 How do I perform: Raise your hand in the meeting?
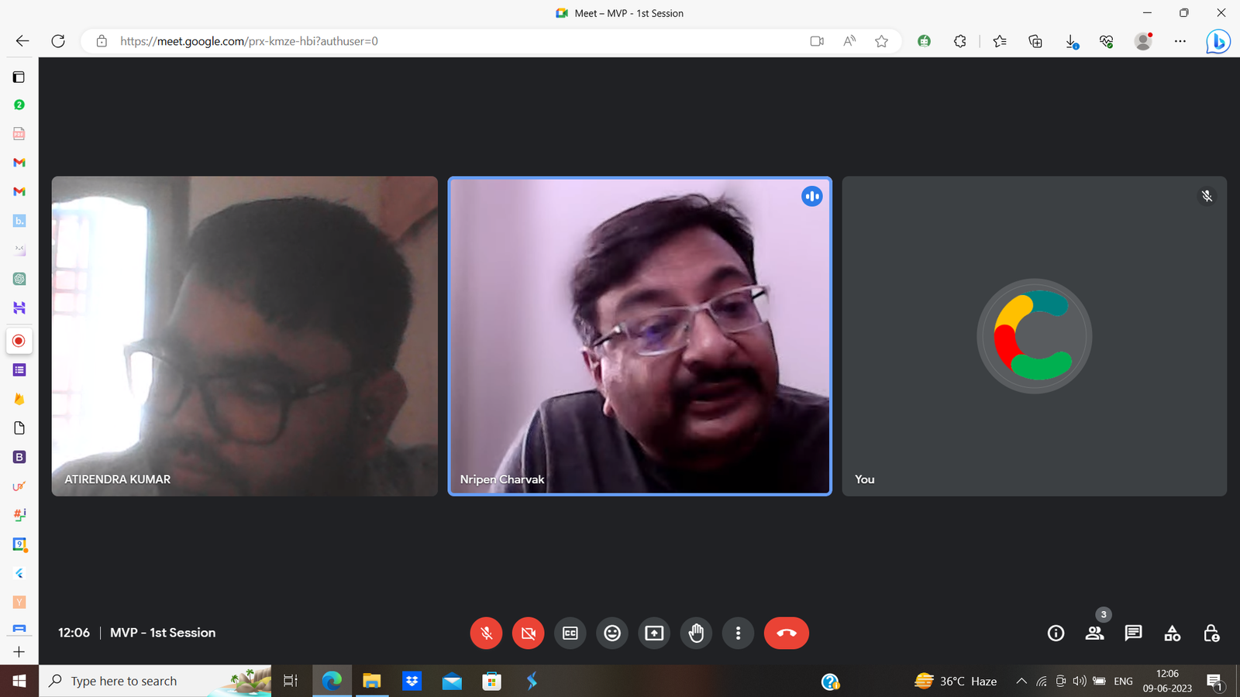pos(696,633)
